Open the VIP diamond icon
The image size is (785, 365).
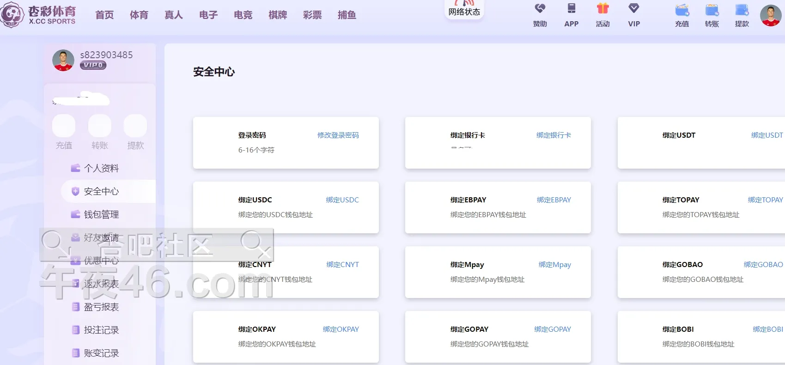(634, 9)
